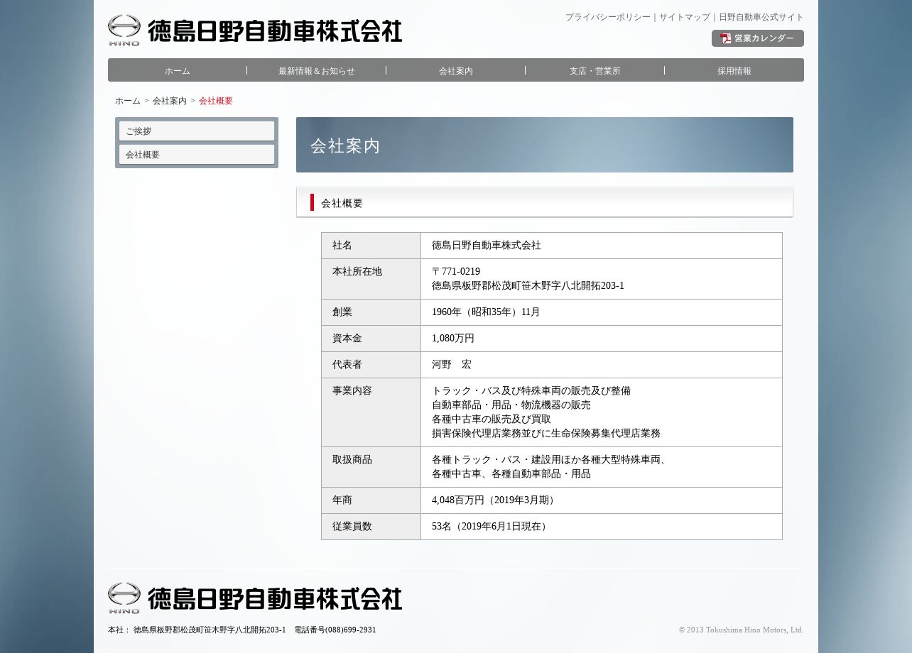Viewport: 912px width, 653px height.
Task: Click the sales value 4,048百万円（2019年3月期）
Action: point(495,500)
